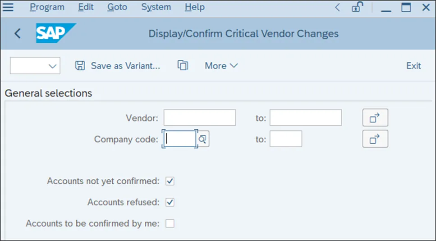436x241 pixels.
Task: Open Company code search help icon
Action: [x=202, y=139]
